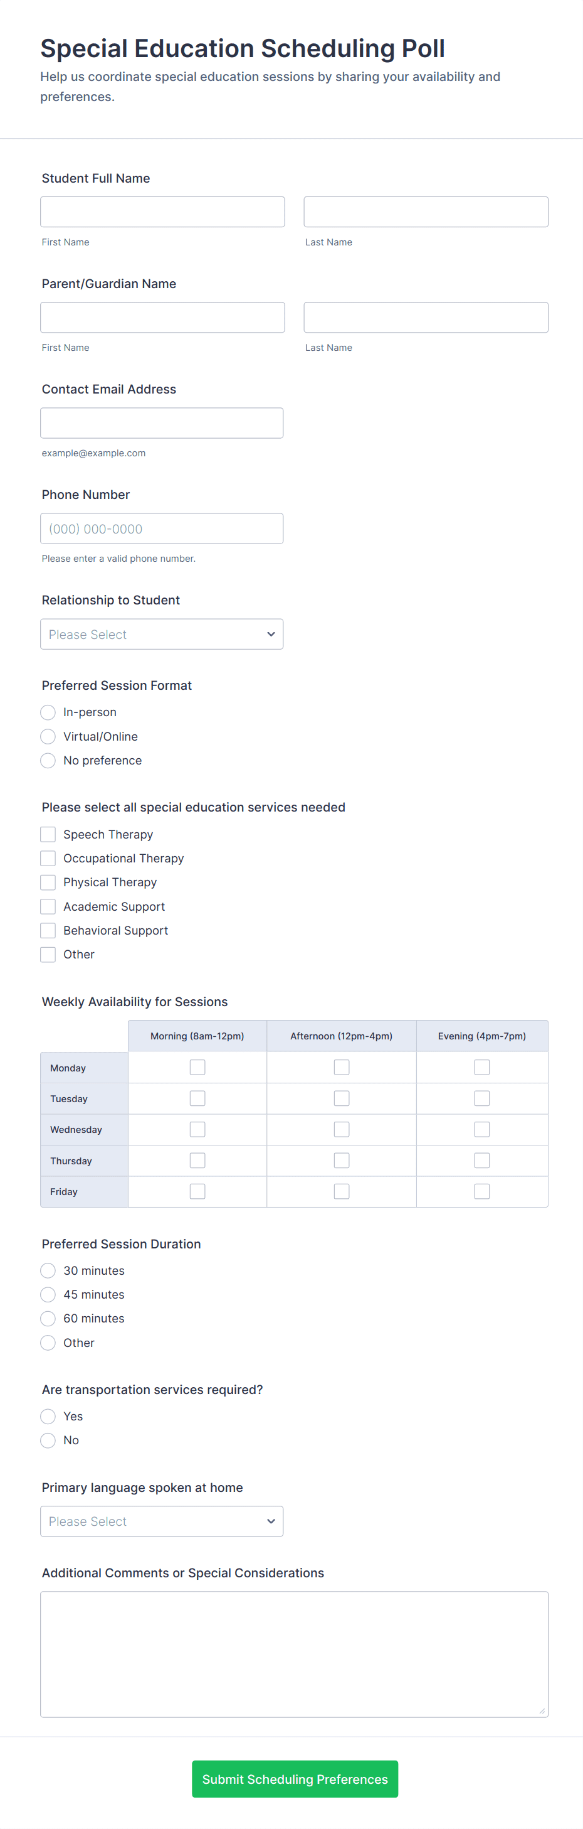
Task: Check the Speech Therapy service
Action: click(48, 834)
